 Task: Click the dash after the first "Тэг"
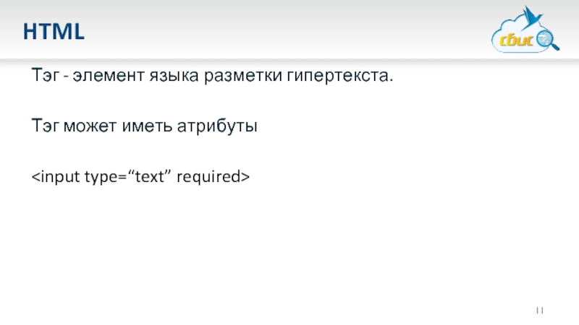65,76
